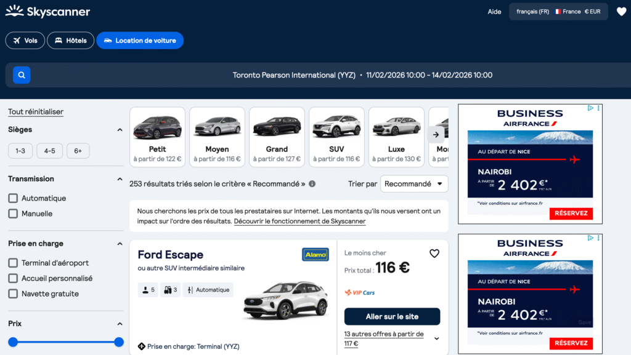Select the Location de voiture tab
Viewport: 631px width, 355px height.
tap(140, 41)
